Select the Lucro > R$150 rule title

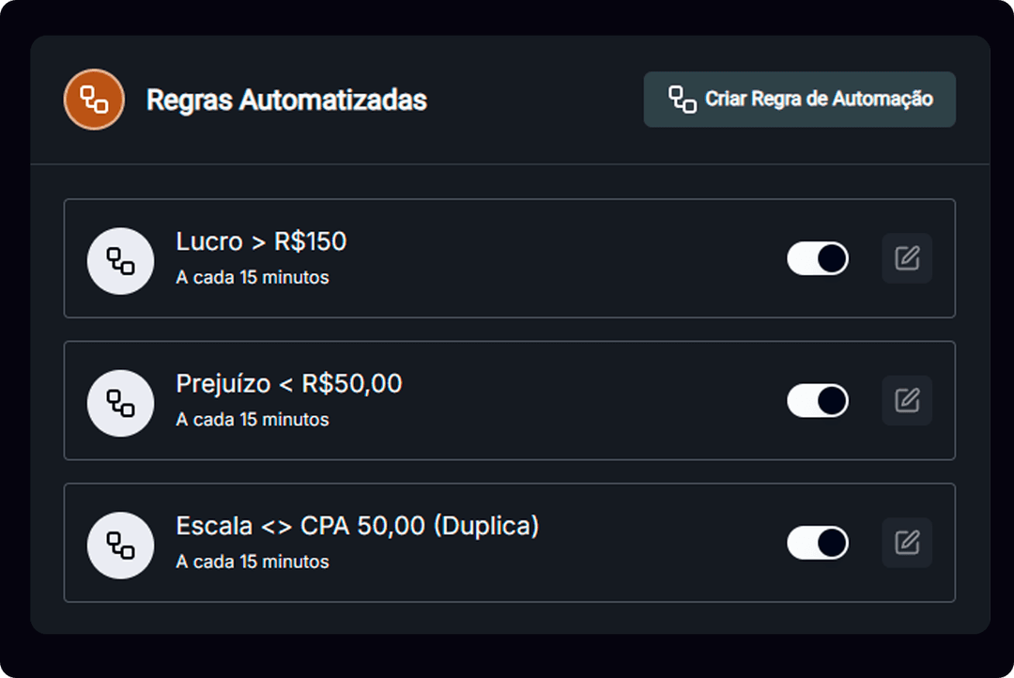coord(261,242)
